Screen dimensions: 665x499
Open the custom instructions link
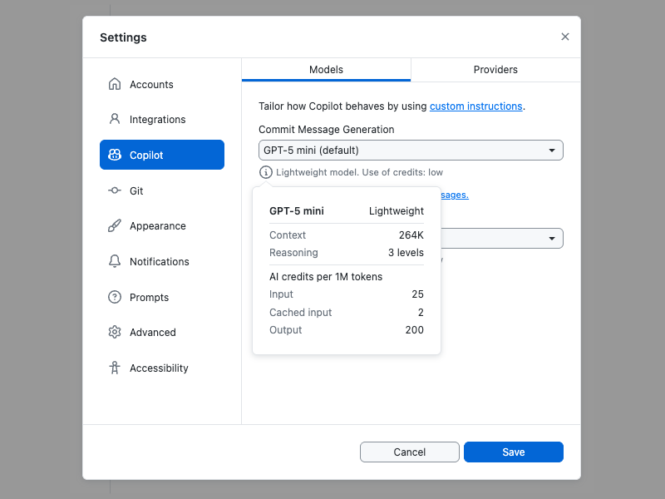(475, 106)
